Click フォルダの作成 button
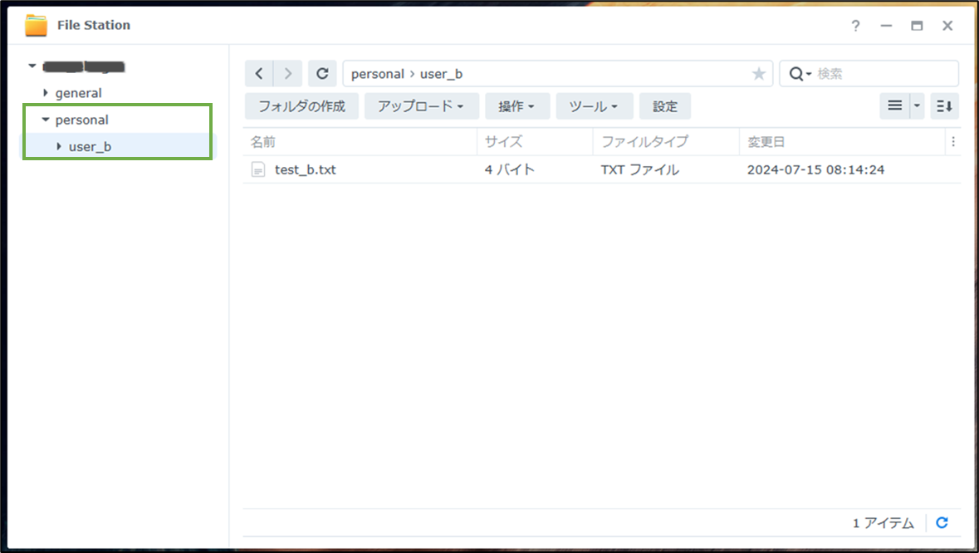This screenshot has height=553, width=979. click(301, 106)
